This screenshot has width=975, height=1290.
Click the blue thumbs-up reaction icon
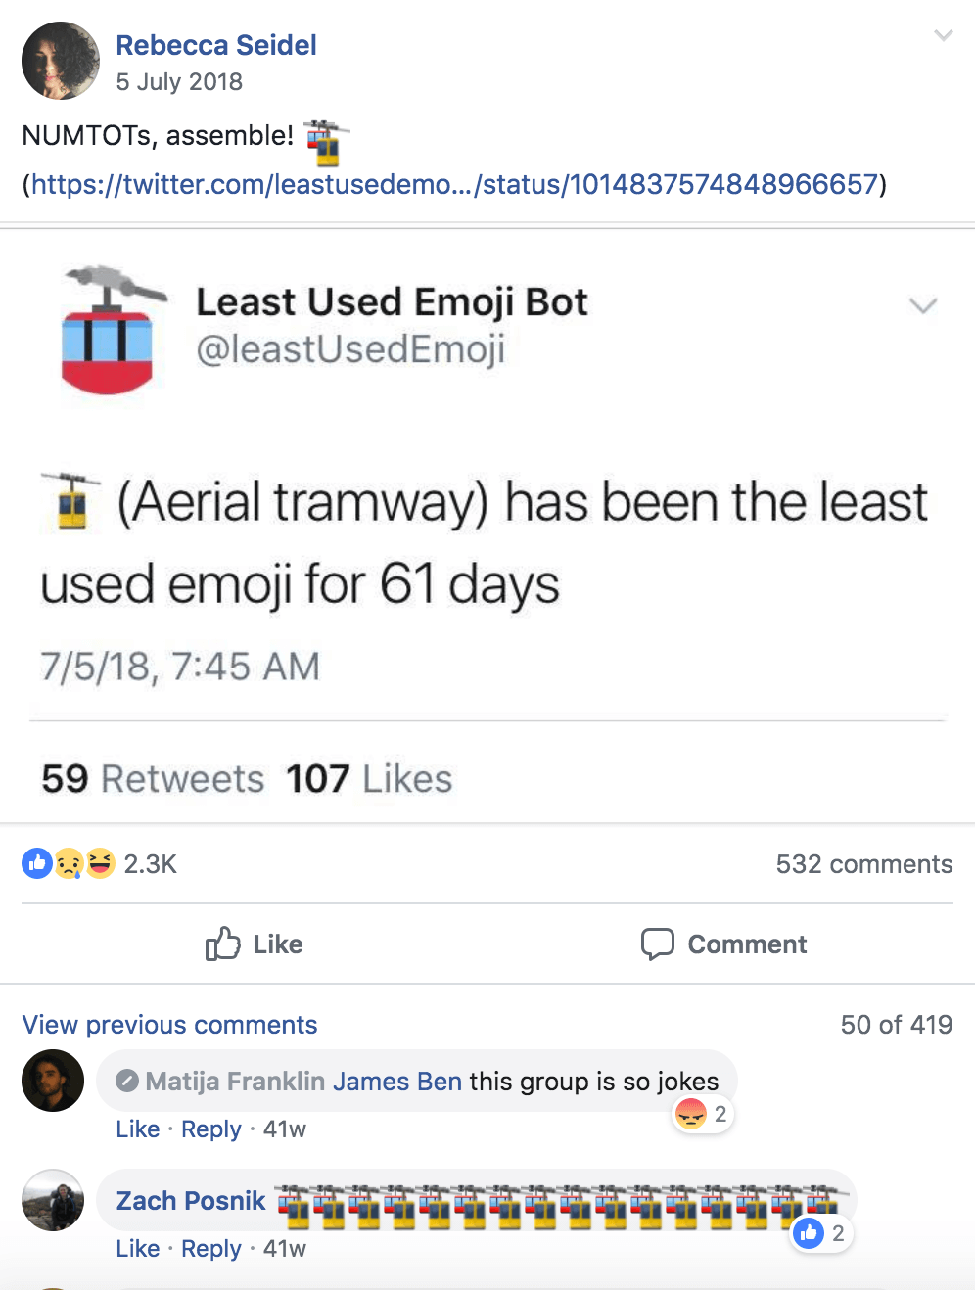tap(37, 863)
